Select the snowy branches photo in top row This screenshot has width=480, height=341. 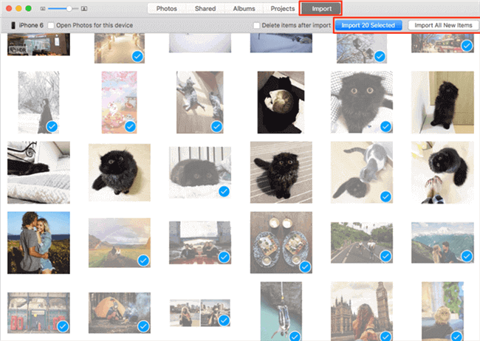click(362, 49)
